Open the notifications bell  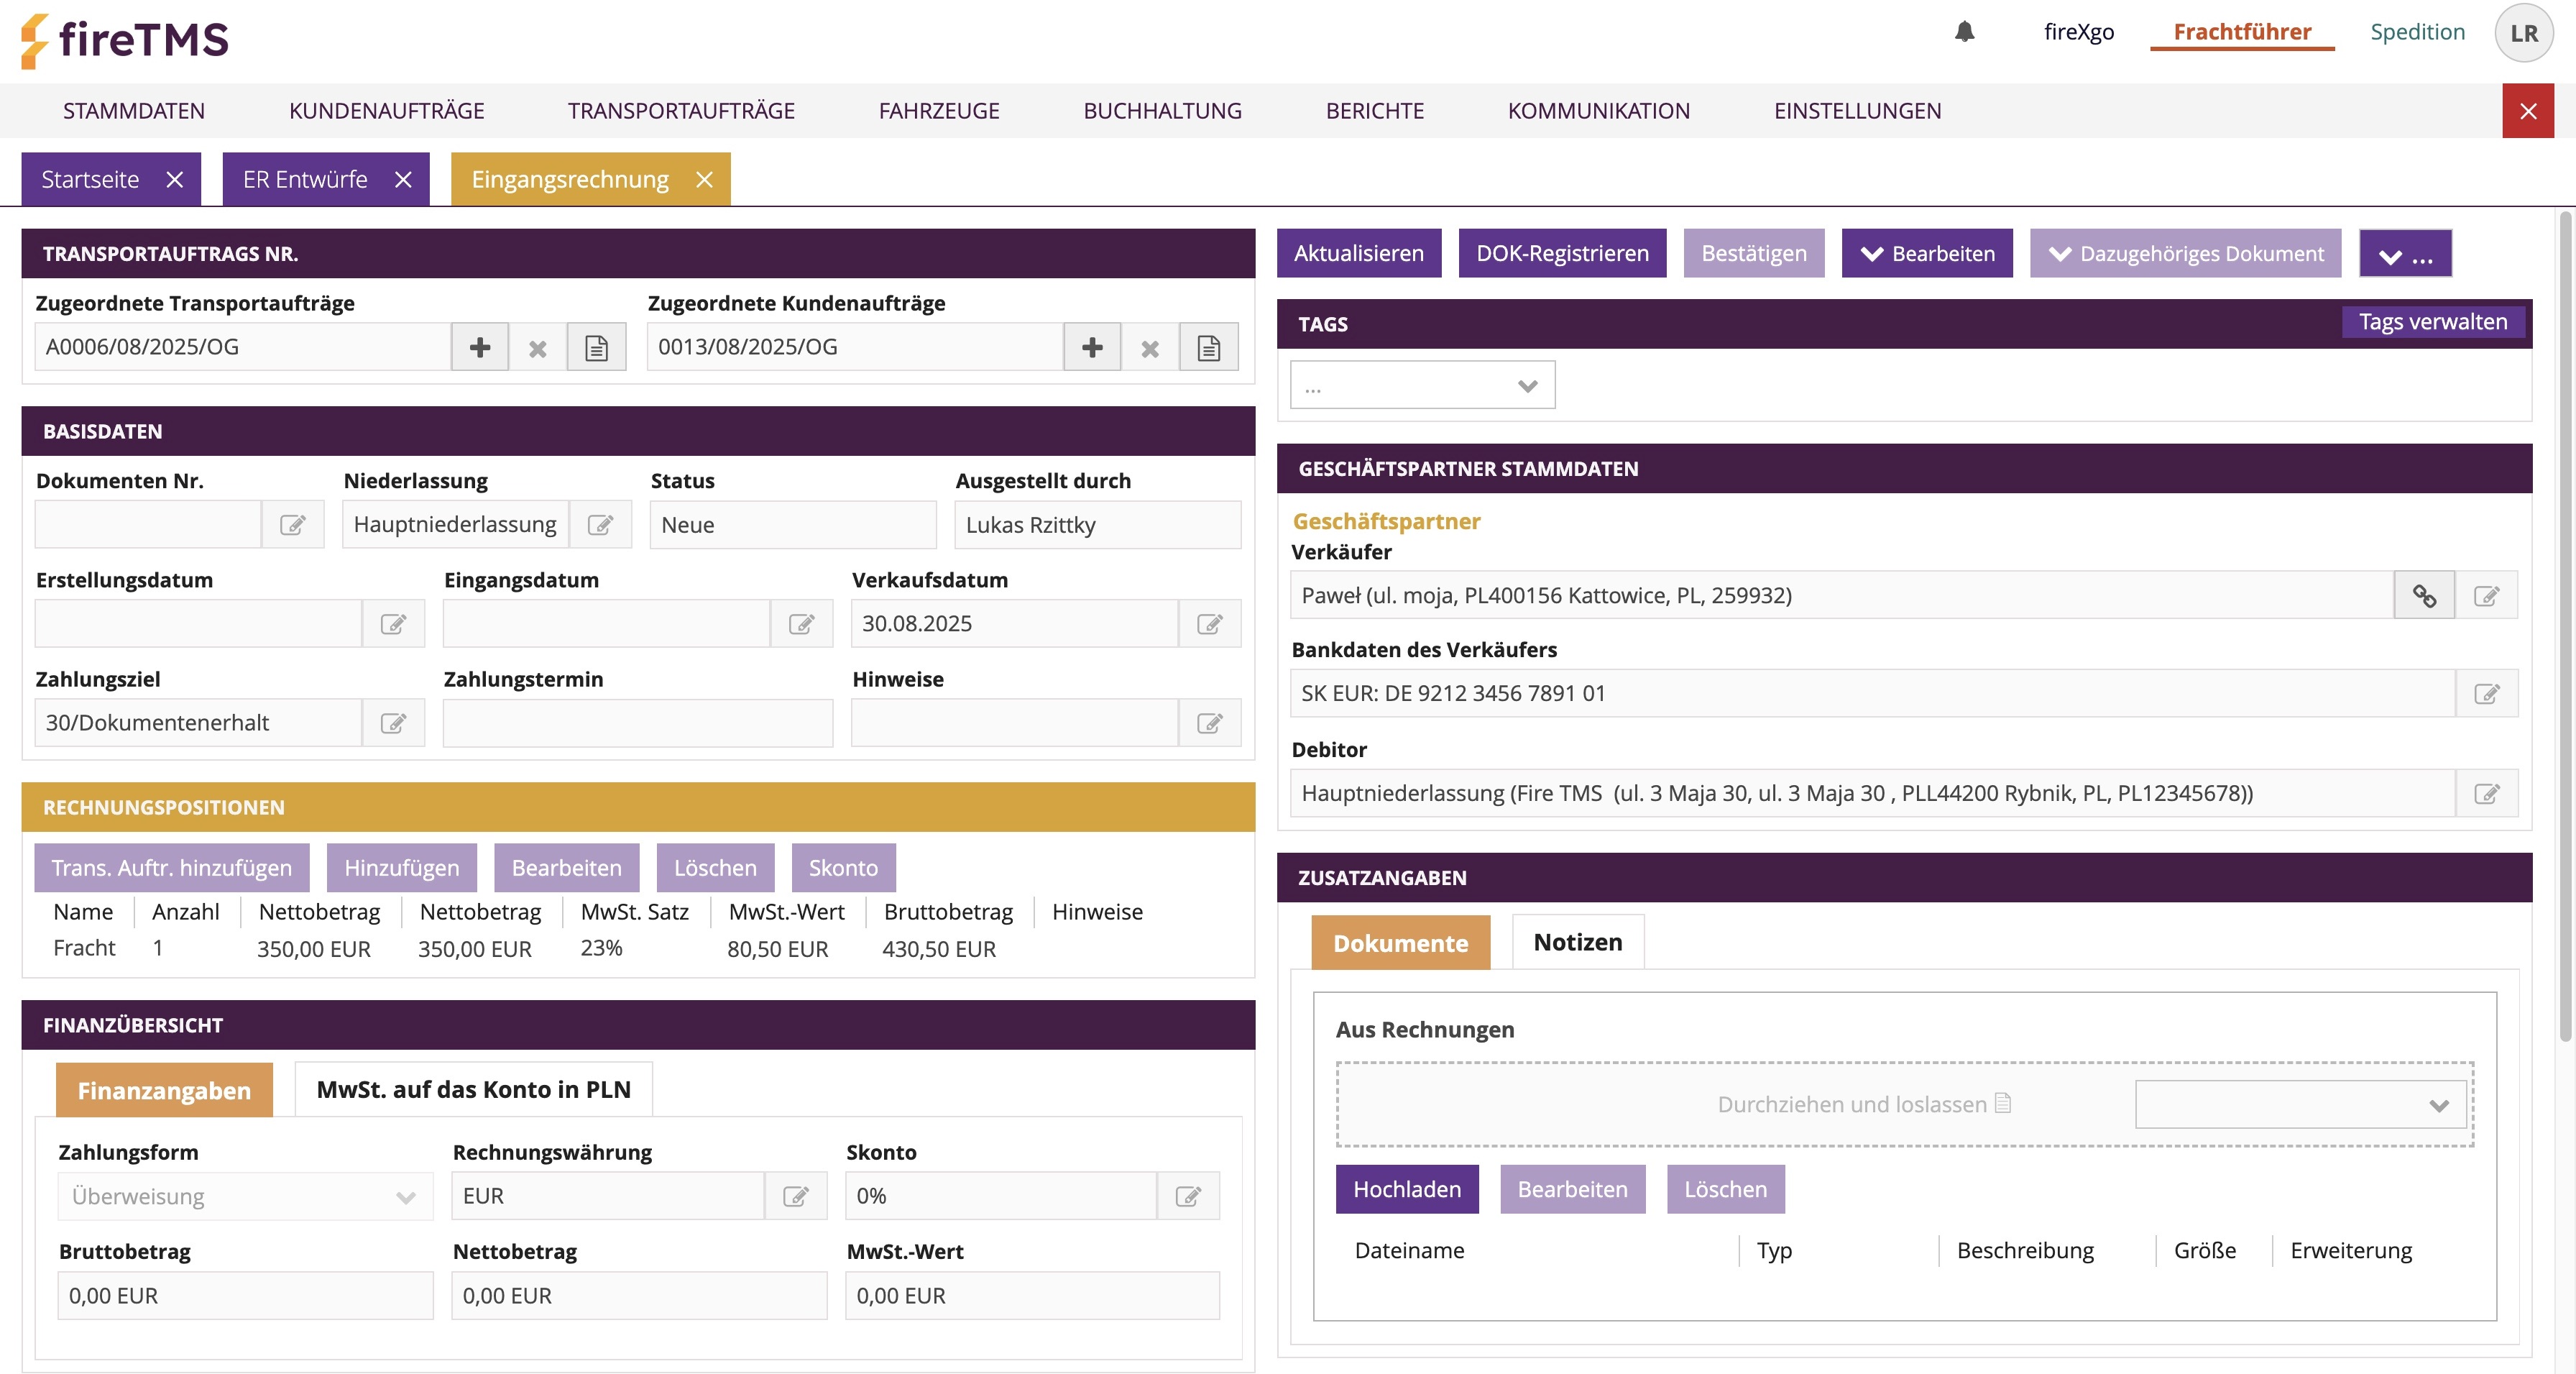coord(1964,32)
